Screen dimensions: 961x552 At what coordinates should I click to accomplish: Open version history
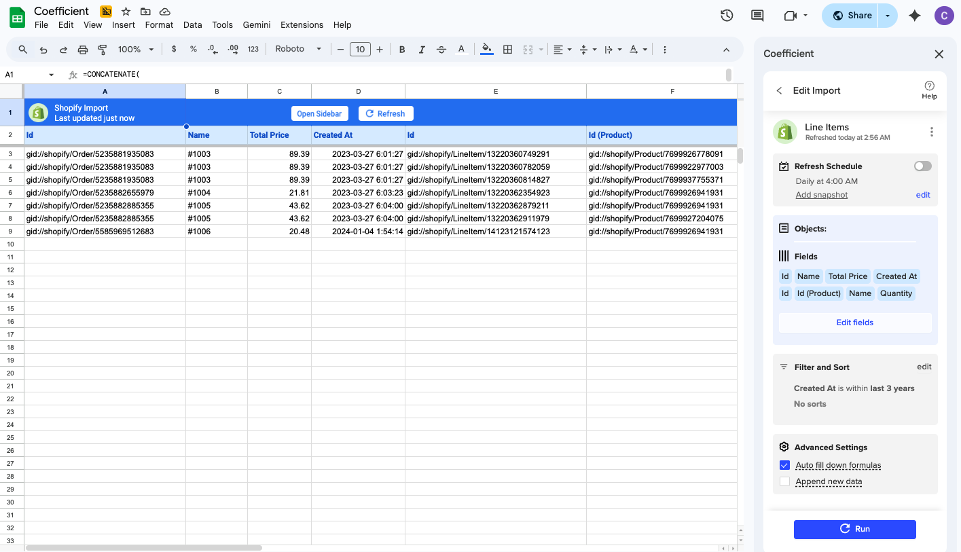pos(727,15)
